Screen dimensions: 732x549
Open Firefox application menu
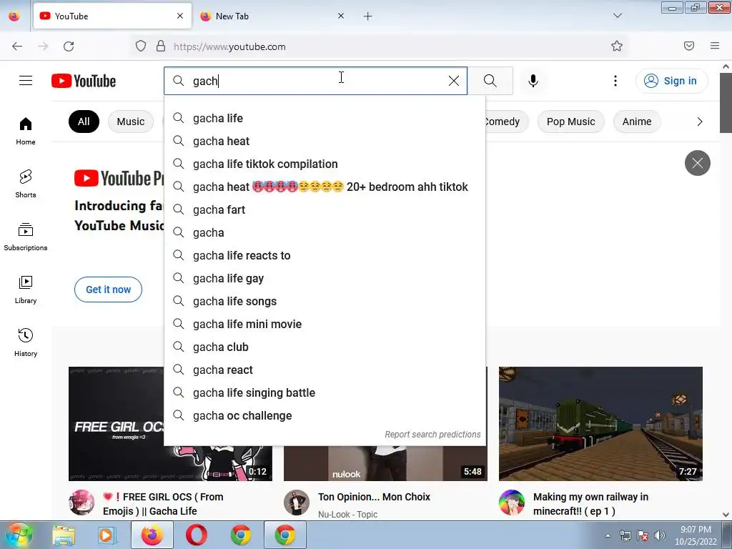pyautogui.click(x=715, y=46)
